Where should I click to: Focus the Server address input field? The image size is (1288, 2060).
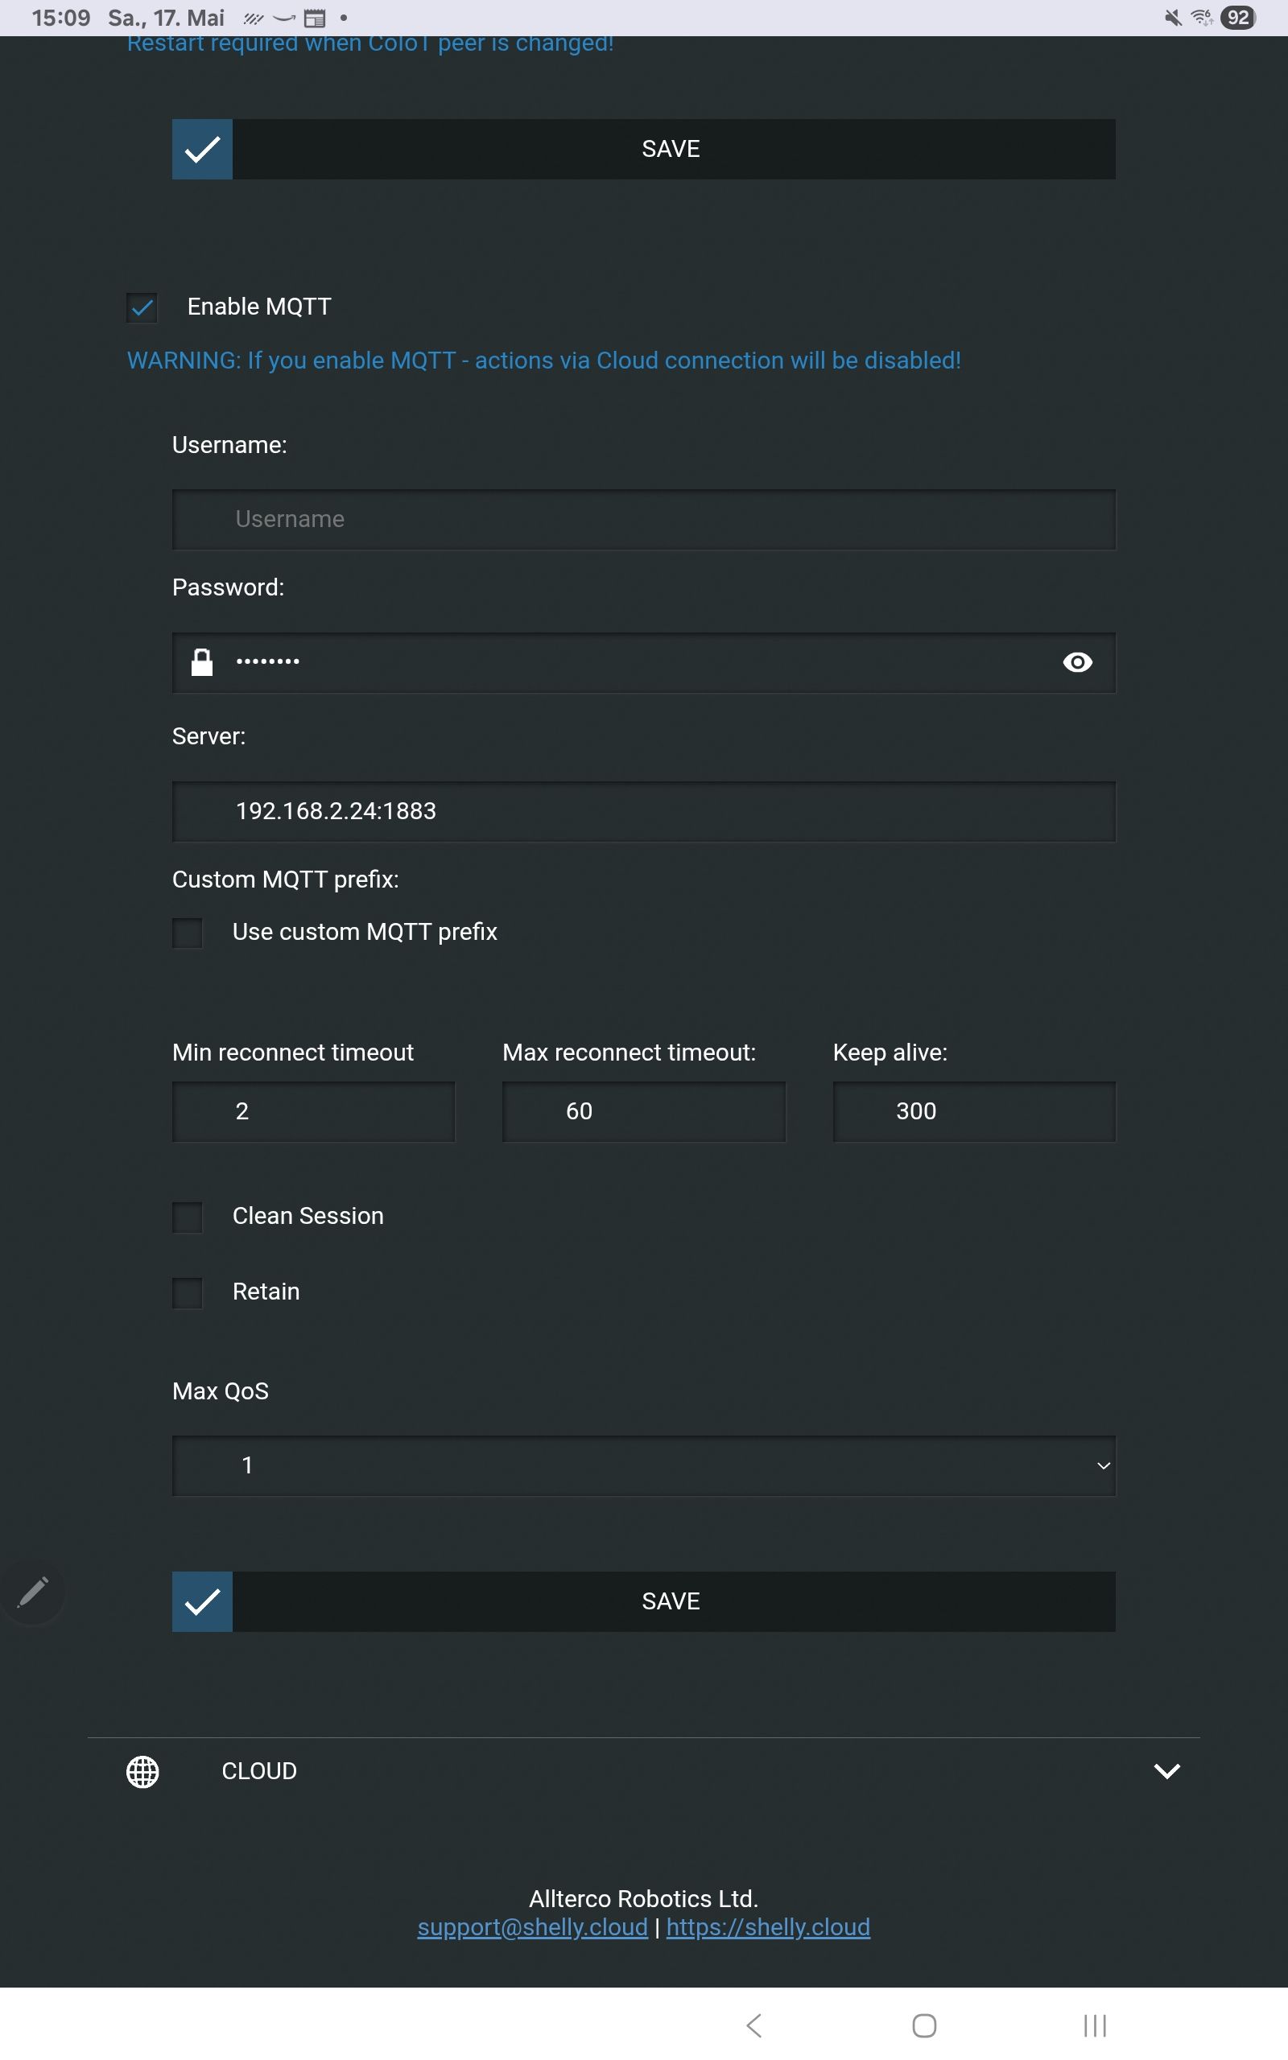coord(643,811)
